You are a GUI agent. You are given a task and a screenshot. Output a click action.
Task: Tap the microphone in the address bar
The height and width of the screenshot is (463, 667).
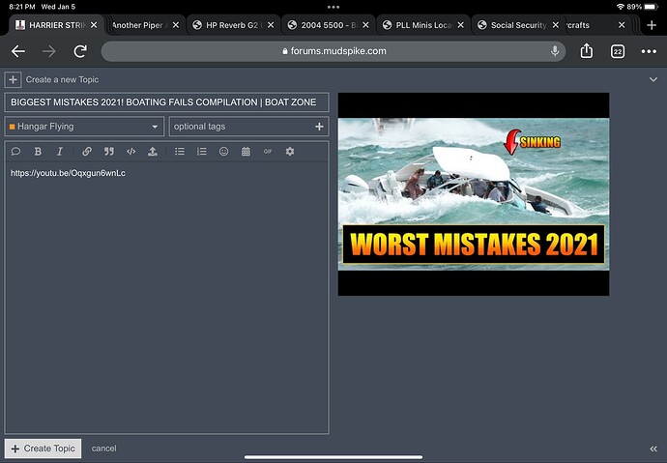(x=555, y=51)
